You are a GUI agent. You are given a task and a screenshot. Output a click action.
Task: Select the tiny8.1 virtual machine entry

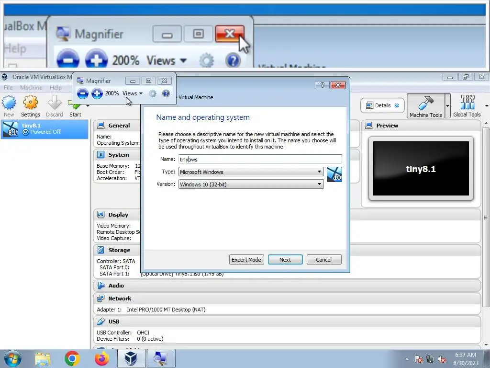(x=45, y=129)
